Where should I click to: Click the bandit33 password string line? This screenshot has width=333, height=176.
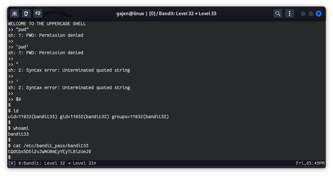[x=49, y=151]
